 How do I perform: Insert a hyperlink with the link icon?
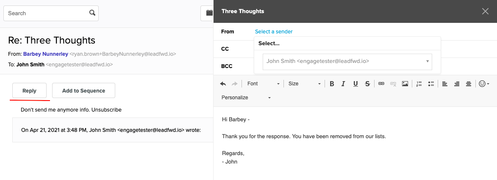tap(381, 84)
